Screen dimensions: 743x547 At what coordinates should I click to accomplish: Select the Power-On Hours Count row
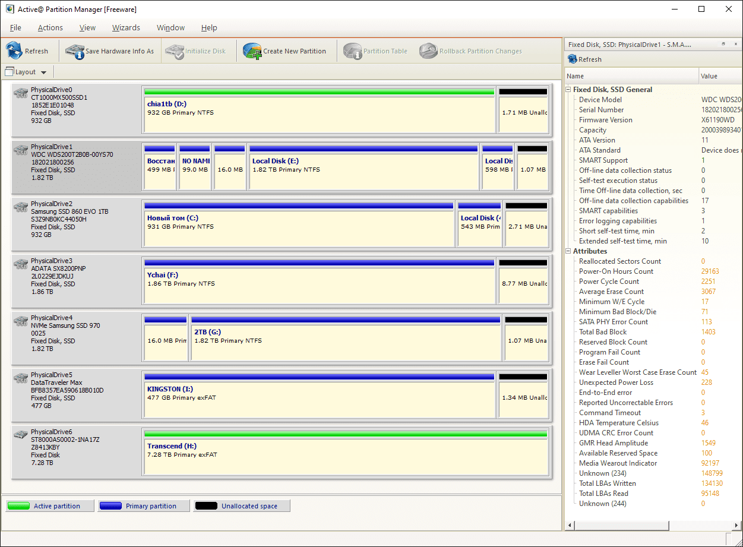(x=653, y=271)
